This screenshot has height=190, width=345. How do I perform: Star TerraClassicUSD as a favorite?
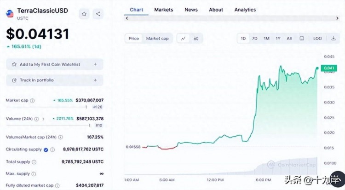coord(84,14)
